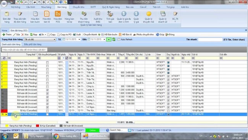Viewport: 248px width, 140px height.
Task: Open Quản lý giá icon
Action: (136, 17)
